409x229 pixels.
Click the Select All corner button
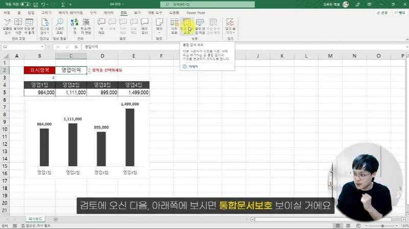point(6,56)
